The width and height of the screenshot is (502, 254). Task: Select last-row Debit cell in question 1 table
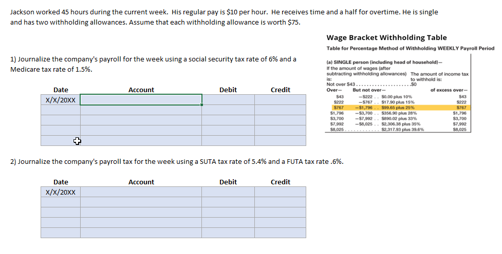(228, 140)
